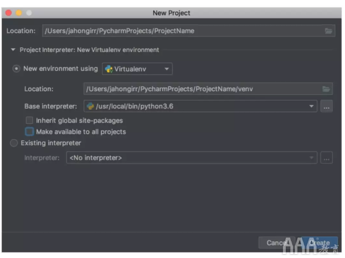Click the ellipsis button beside Base interpreter
Screen dimensions: 345x258
(x=326, y=106)
